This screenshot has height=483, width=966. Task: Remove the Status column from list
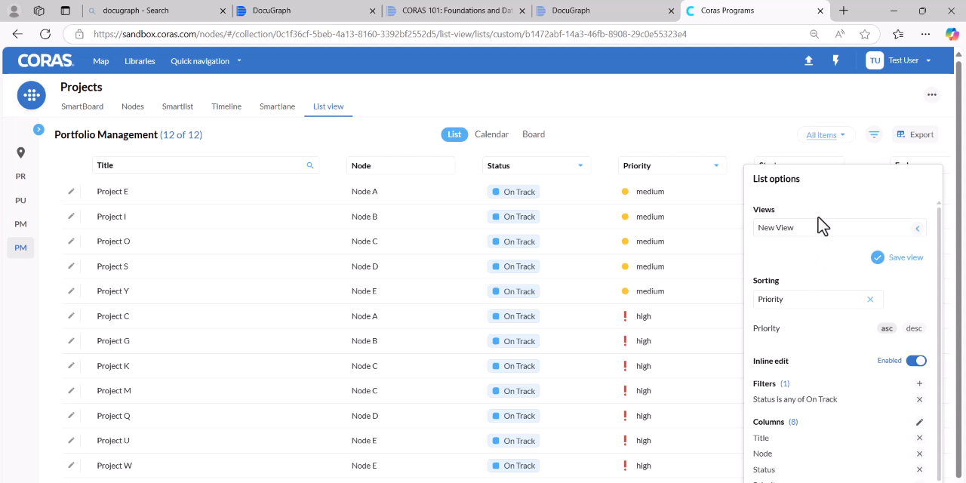[919, 469]
